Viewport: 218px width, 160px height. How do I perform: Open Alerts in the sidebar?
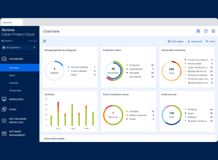[x=12, y=75]
